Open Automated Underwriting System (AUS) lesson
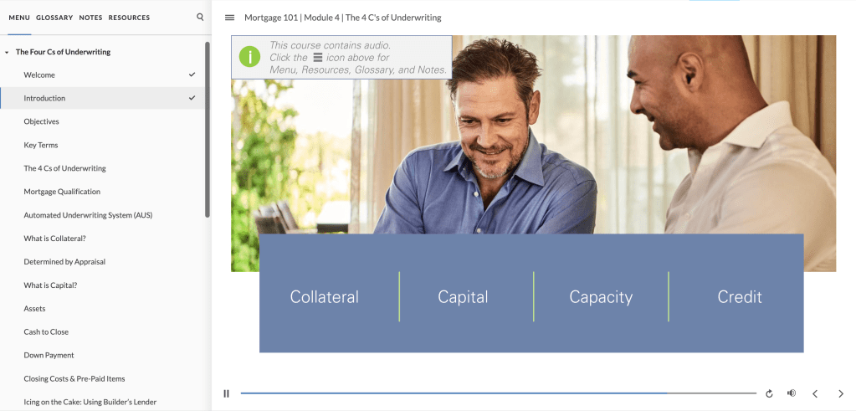The width and height of the screenshot is (856, 416). [102, 215]
